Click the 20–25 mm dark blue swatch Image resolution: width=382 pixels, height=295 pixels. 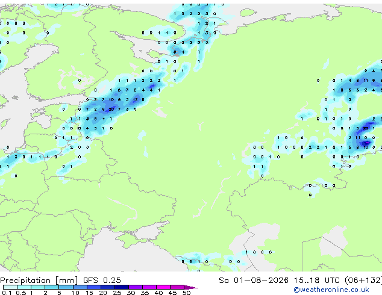(107, 287)
